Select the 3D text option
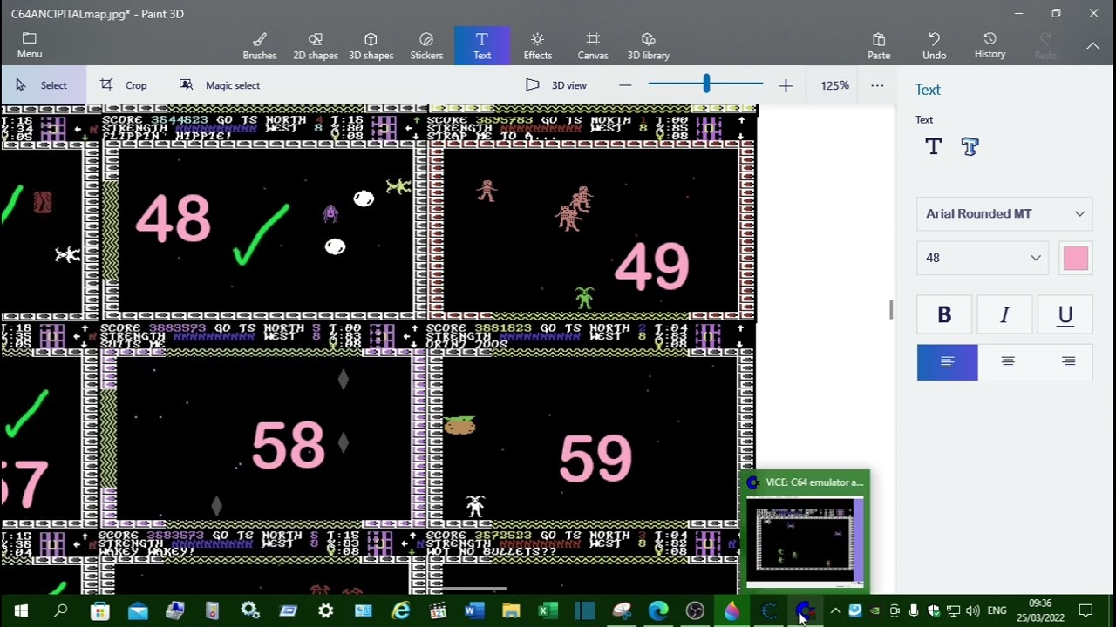 tap(970, 147)
